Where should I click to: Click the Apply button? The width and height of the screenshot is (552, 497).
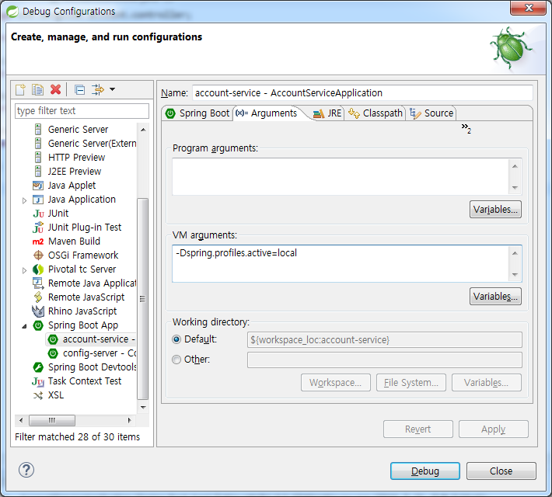point(493,429)
